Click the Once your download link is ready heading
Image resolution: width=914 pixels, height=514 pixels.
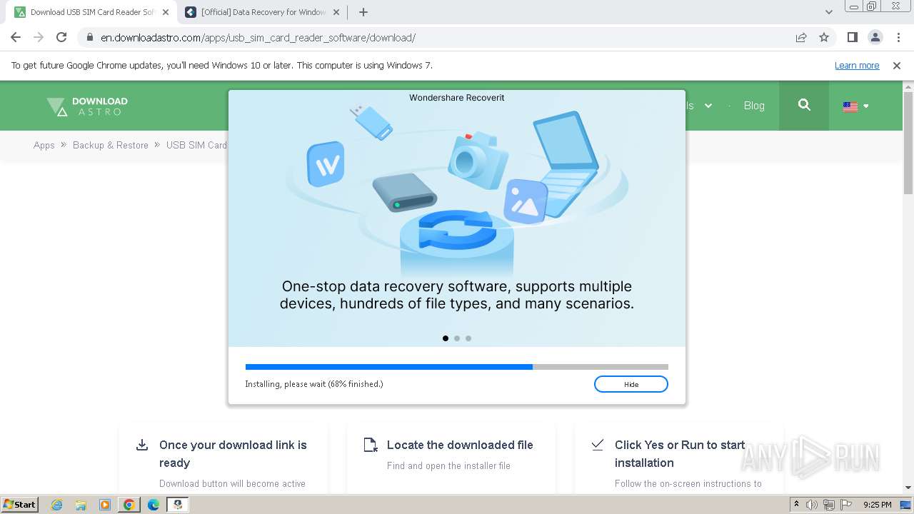233,454
